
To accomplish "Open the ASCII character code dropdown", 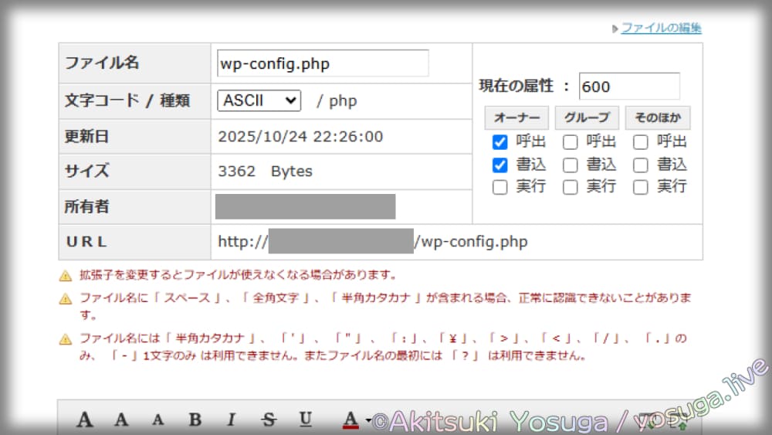I will pos(259,100).
